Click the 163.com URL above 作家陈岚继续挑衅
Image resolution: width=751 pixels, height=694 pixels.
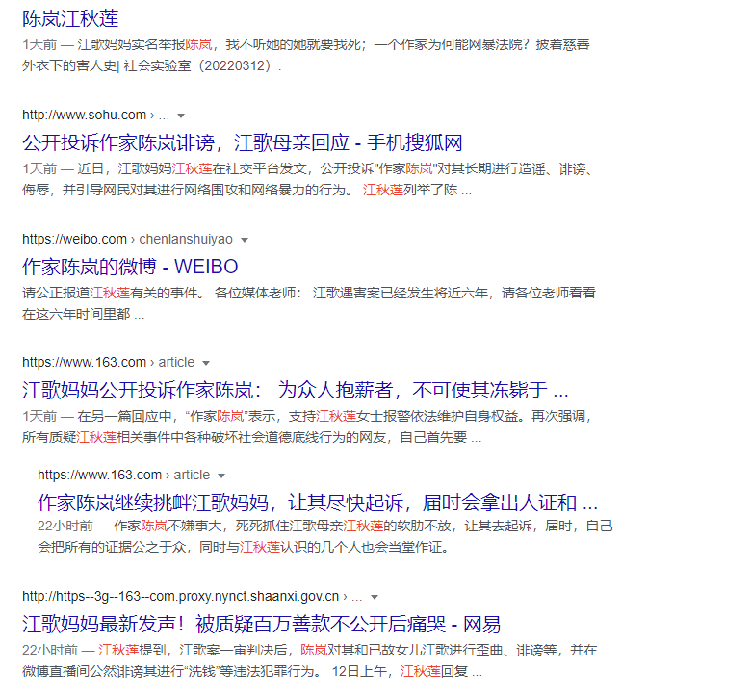tap(123, 475)
